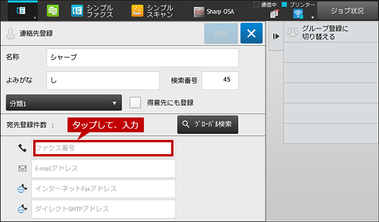Viewport: 379px width, 222px height.
Task: Tap the 名称 field containing シャープ
Action: pyautogui.click(x=142, y=58)
